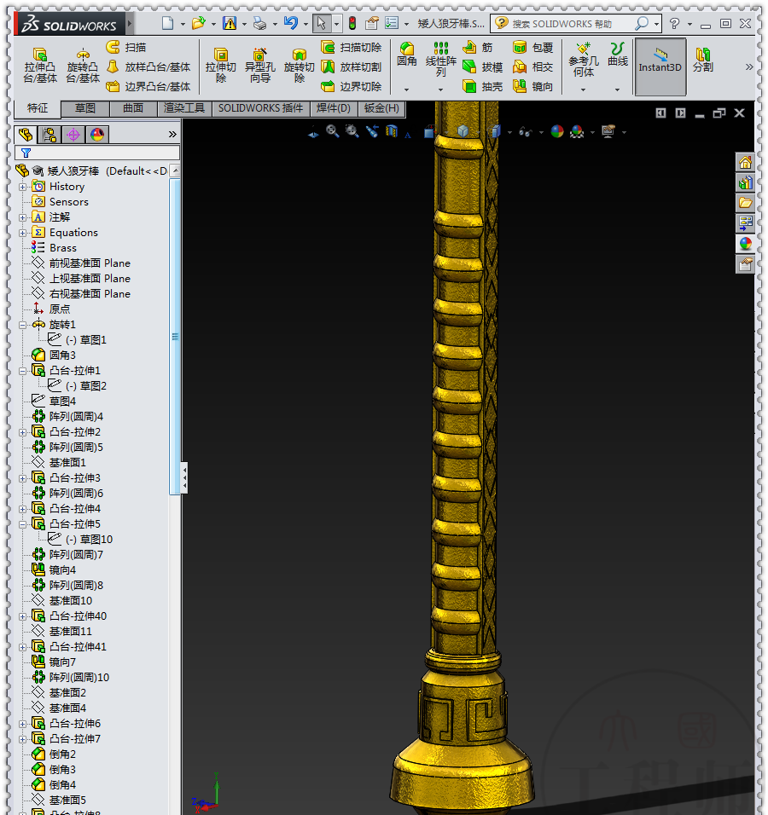
Task: Switch to the 钣金(H) tab
Action: tap(382, 108)
